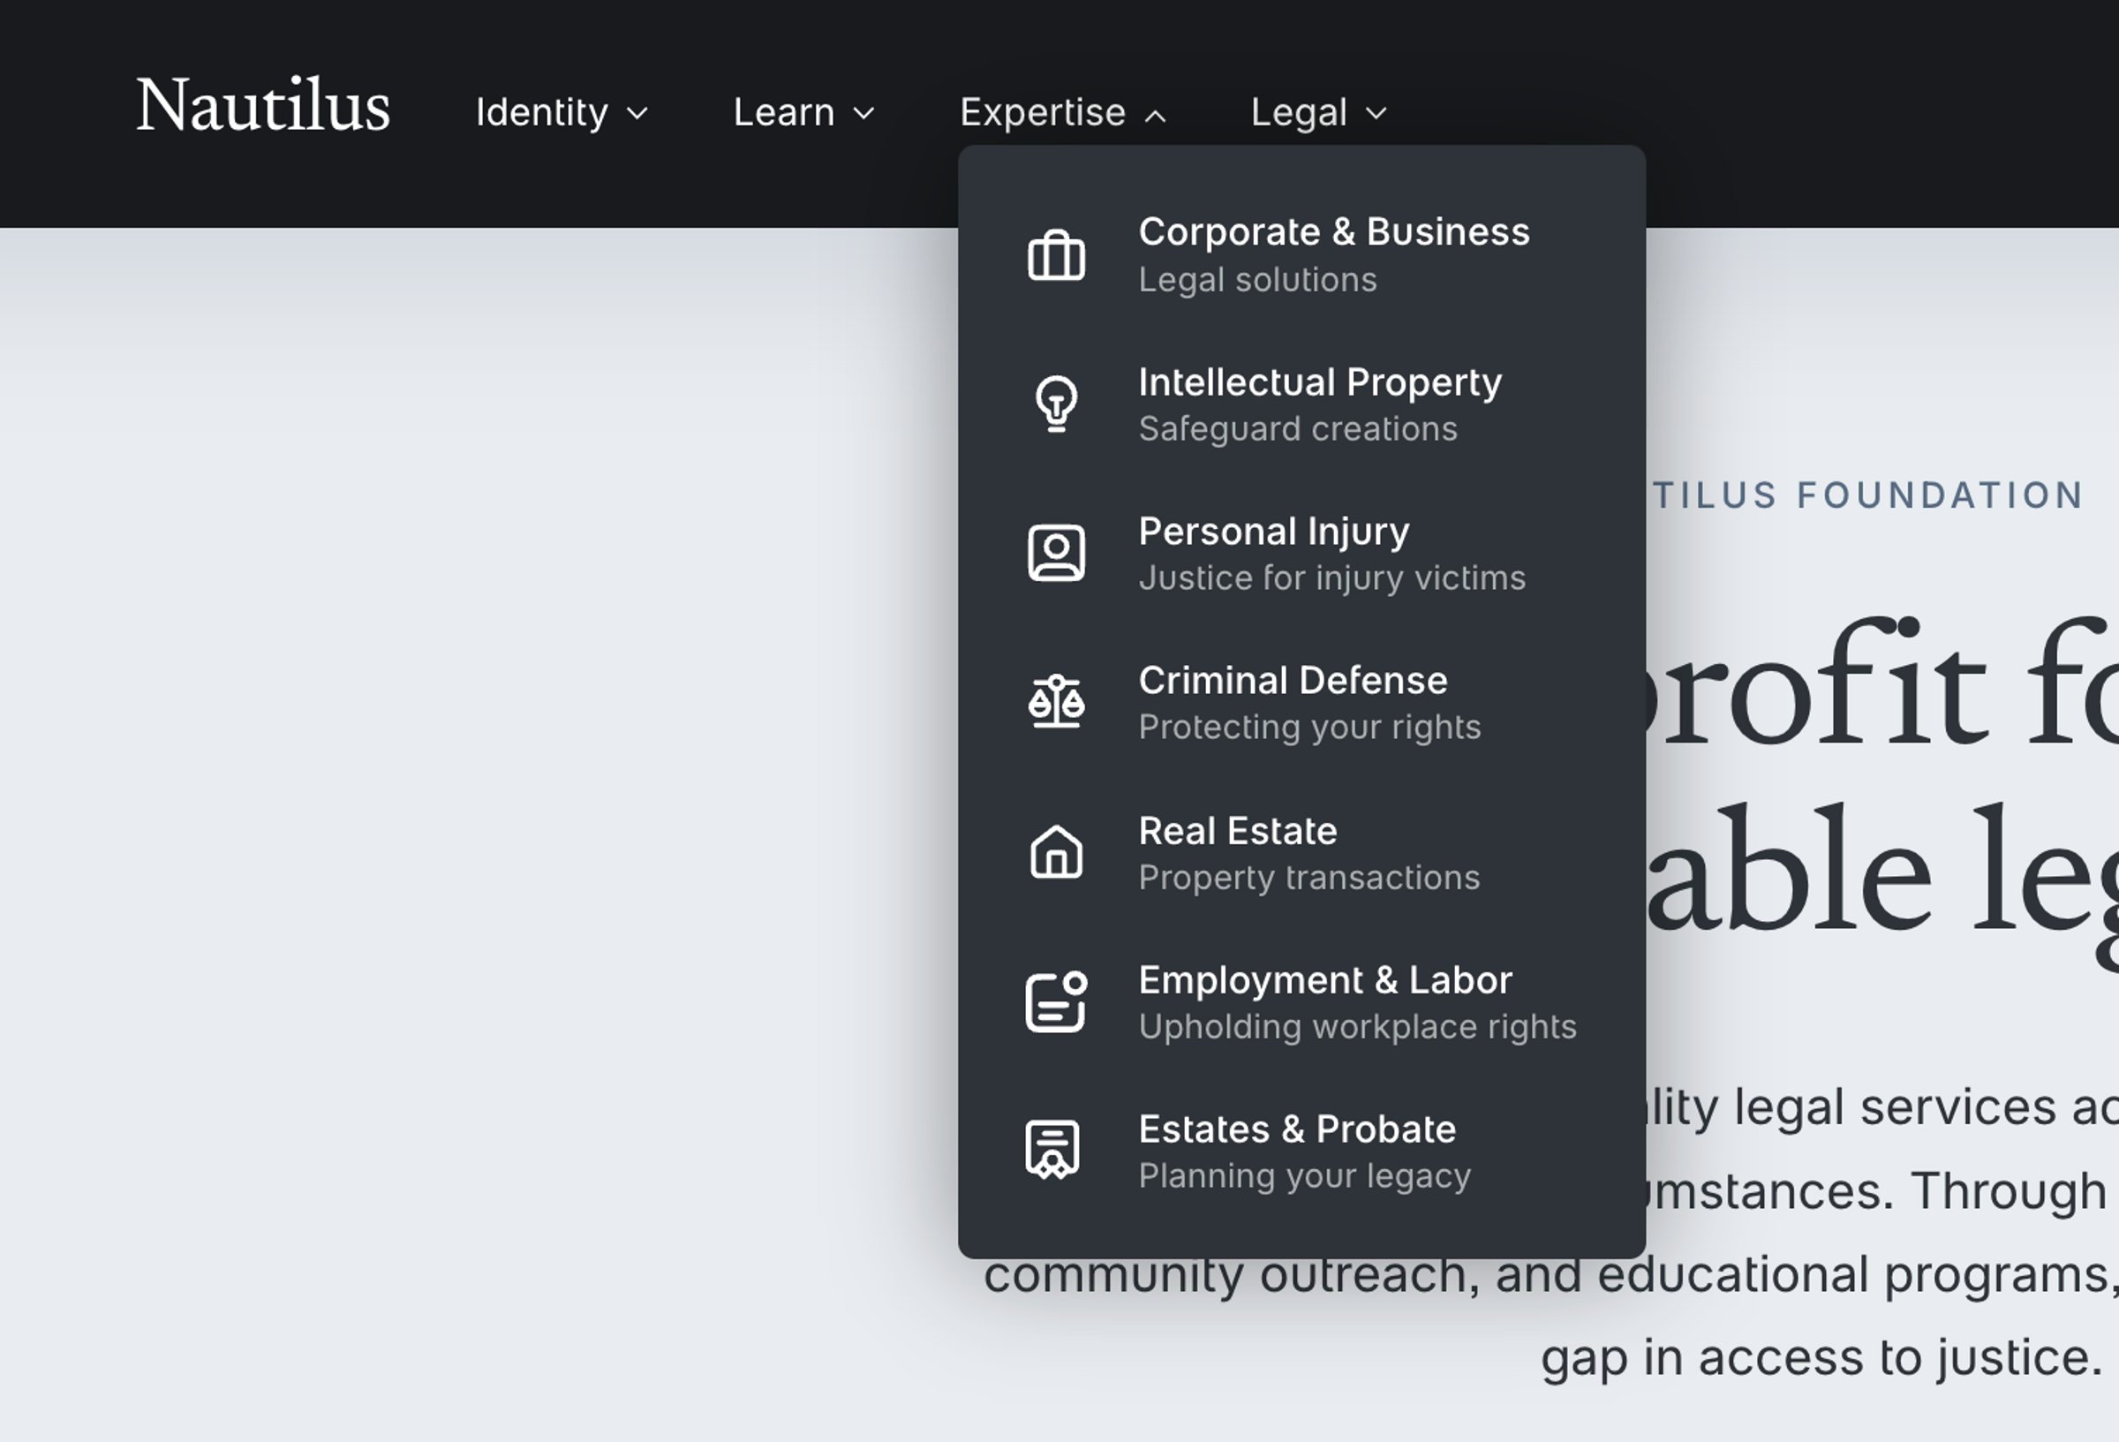Click the Nautilus logo
2119x1442 pixels.
coord(263,106)
